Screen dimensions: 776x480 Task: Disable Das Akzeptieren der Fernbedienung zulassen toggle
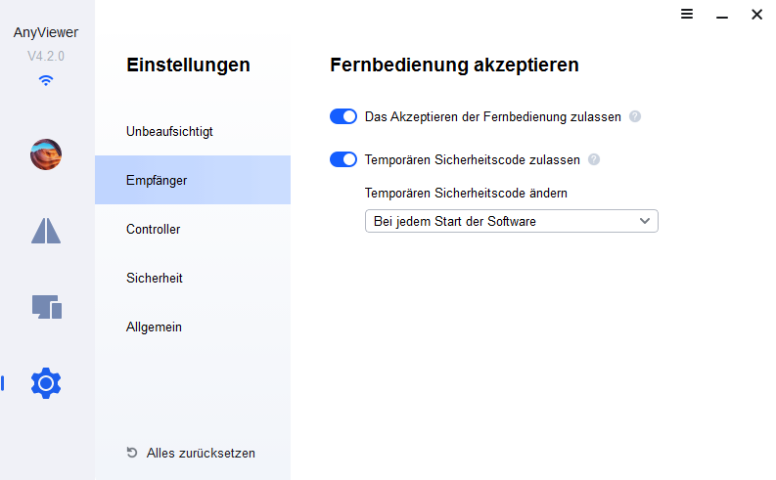(x=343, y=116)
